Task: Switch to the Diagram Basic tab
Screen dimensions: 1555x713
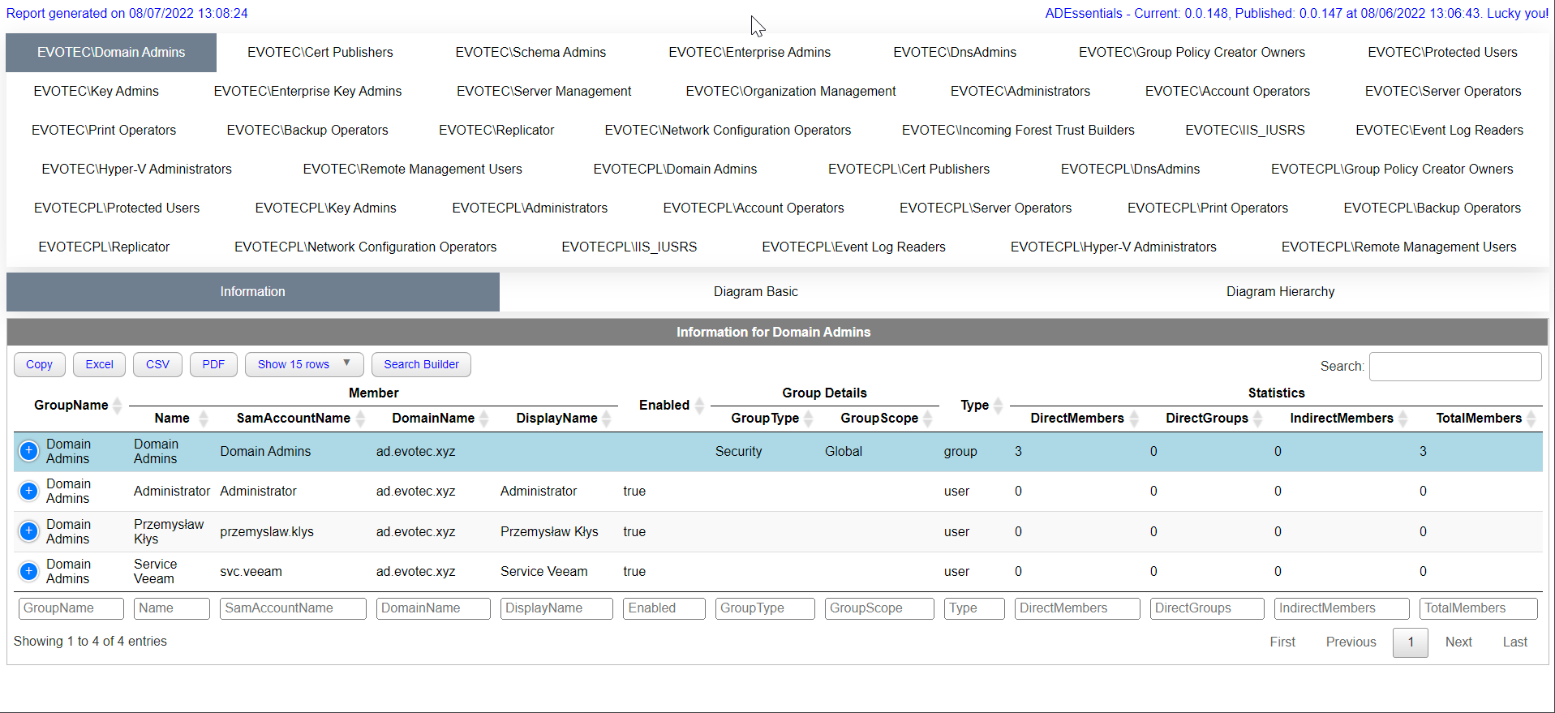Action: click(x=755, y=291)
